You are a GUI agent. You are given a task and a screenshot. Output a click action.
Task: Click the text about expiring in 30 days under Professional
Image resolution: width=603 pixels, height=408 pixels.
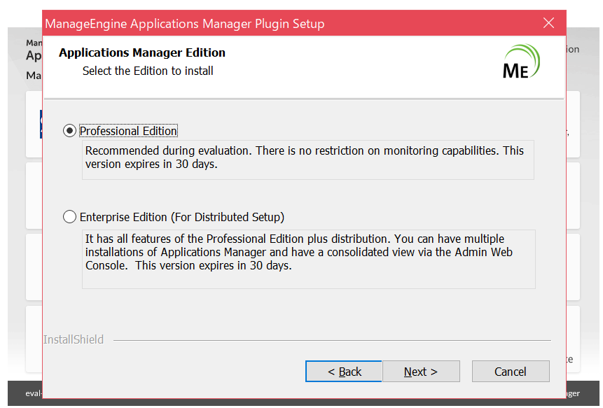153,165
